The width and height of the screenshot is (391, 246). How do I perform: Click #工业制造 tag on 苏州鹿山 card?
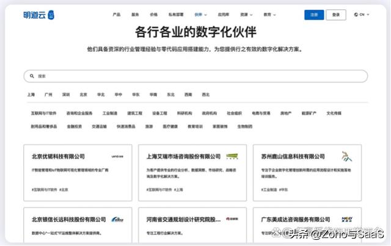(269, 190)
